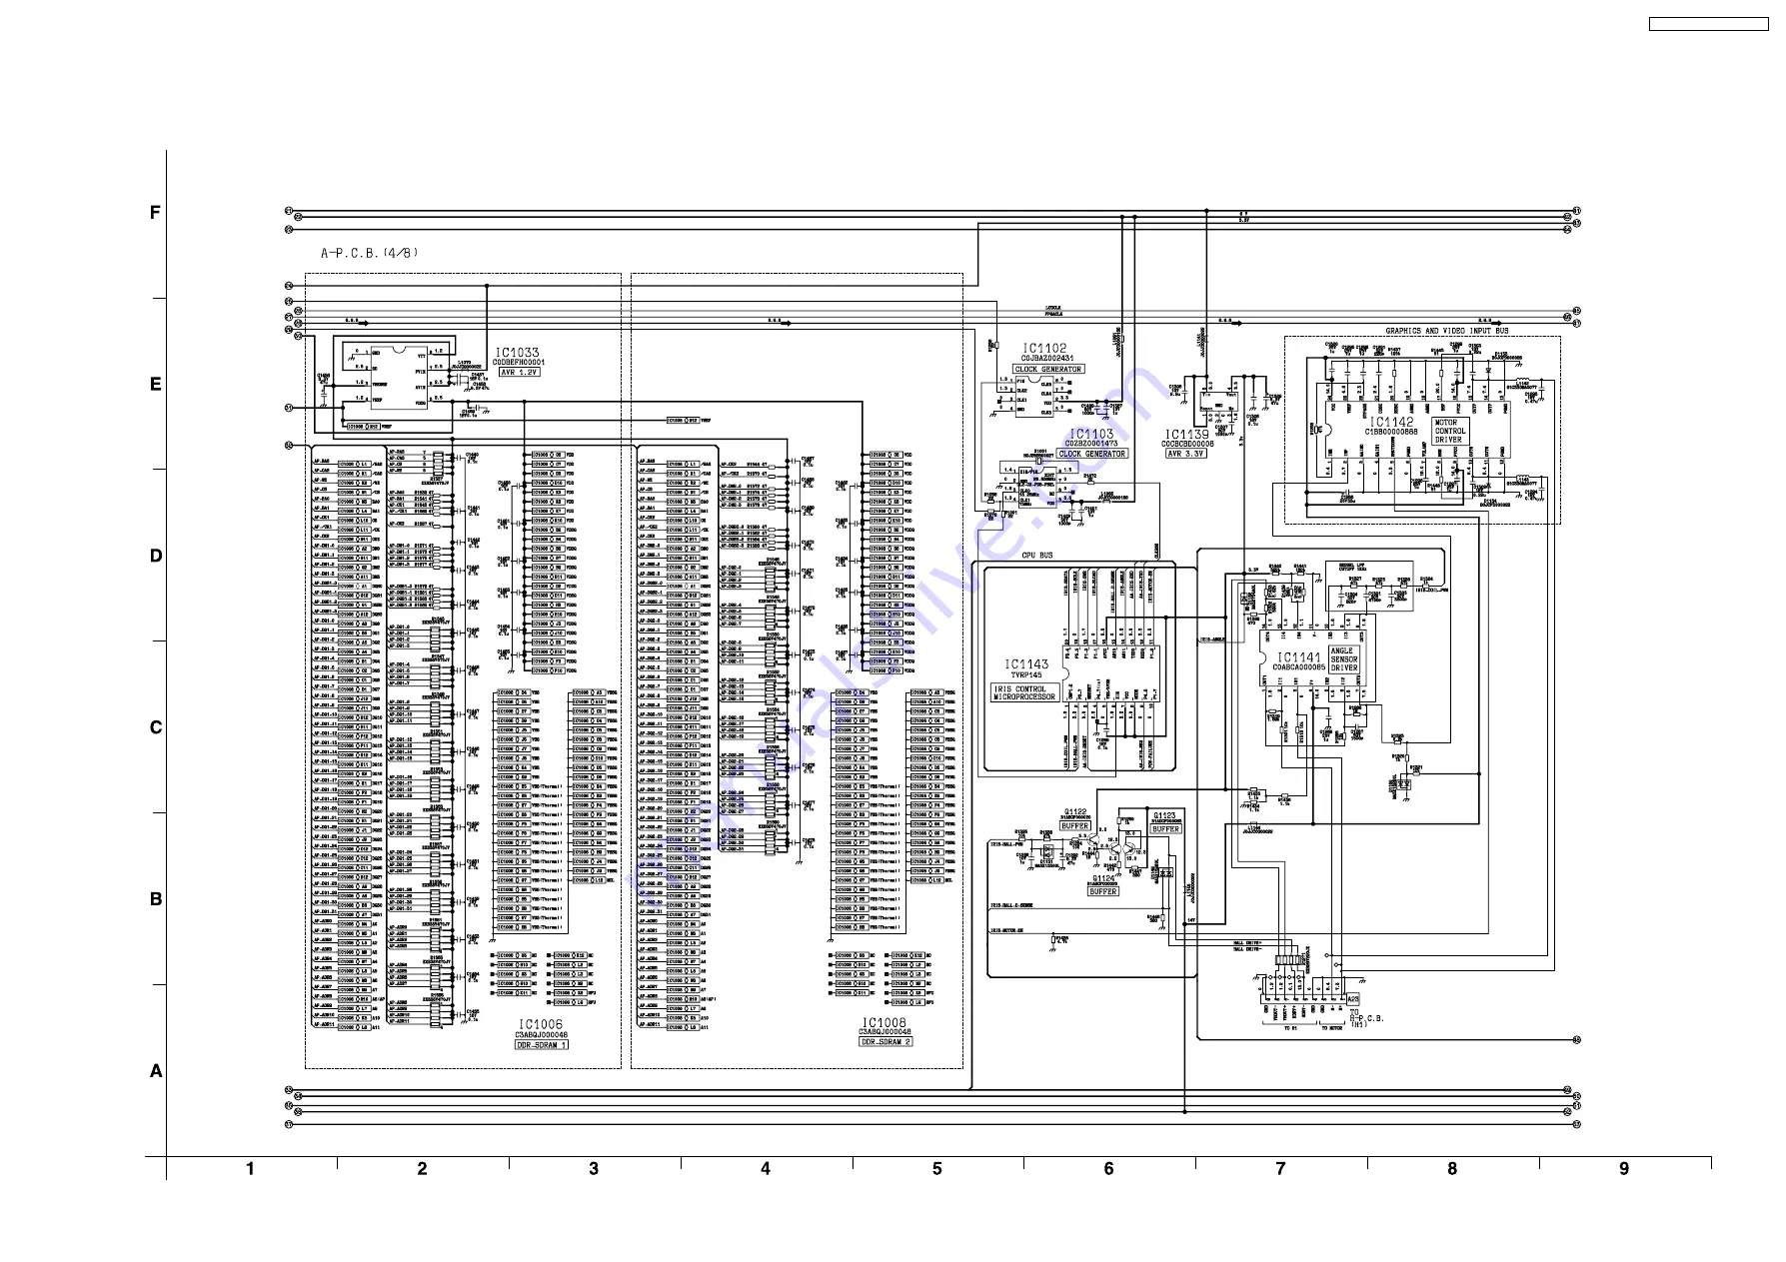Click the IC1033 chip label
Screen dimensions: 1786x1262
coord(517,353)
